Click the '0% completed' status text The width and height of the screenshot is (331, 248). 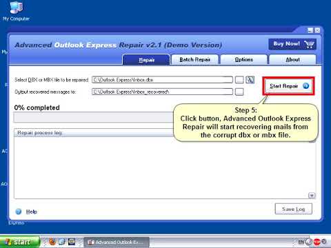(x=37, y=107)
